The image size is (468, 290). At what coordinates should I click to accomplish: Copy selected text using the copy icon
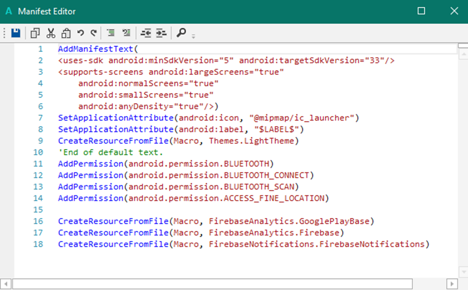click(x=35, y=33)
